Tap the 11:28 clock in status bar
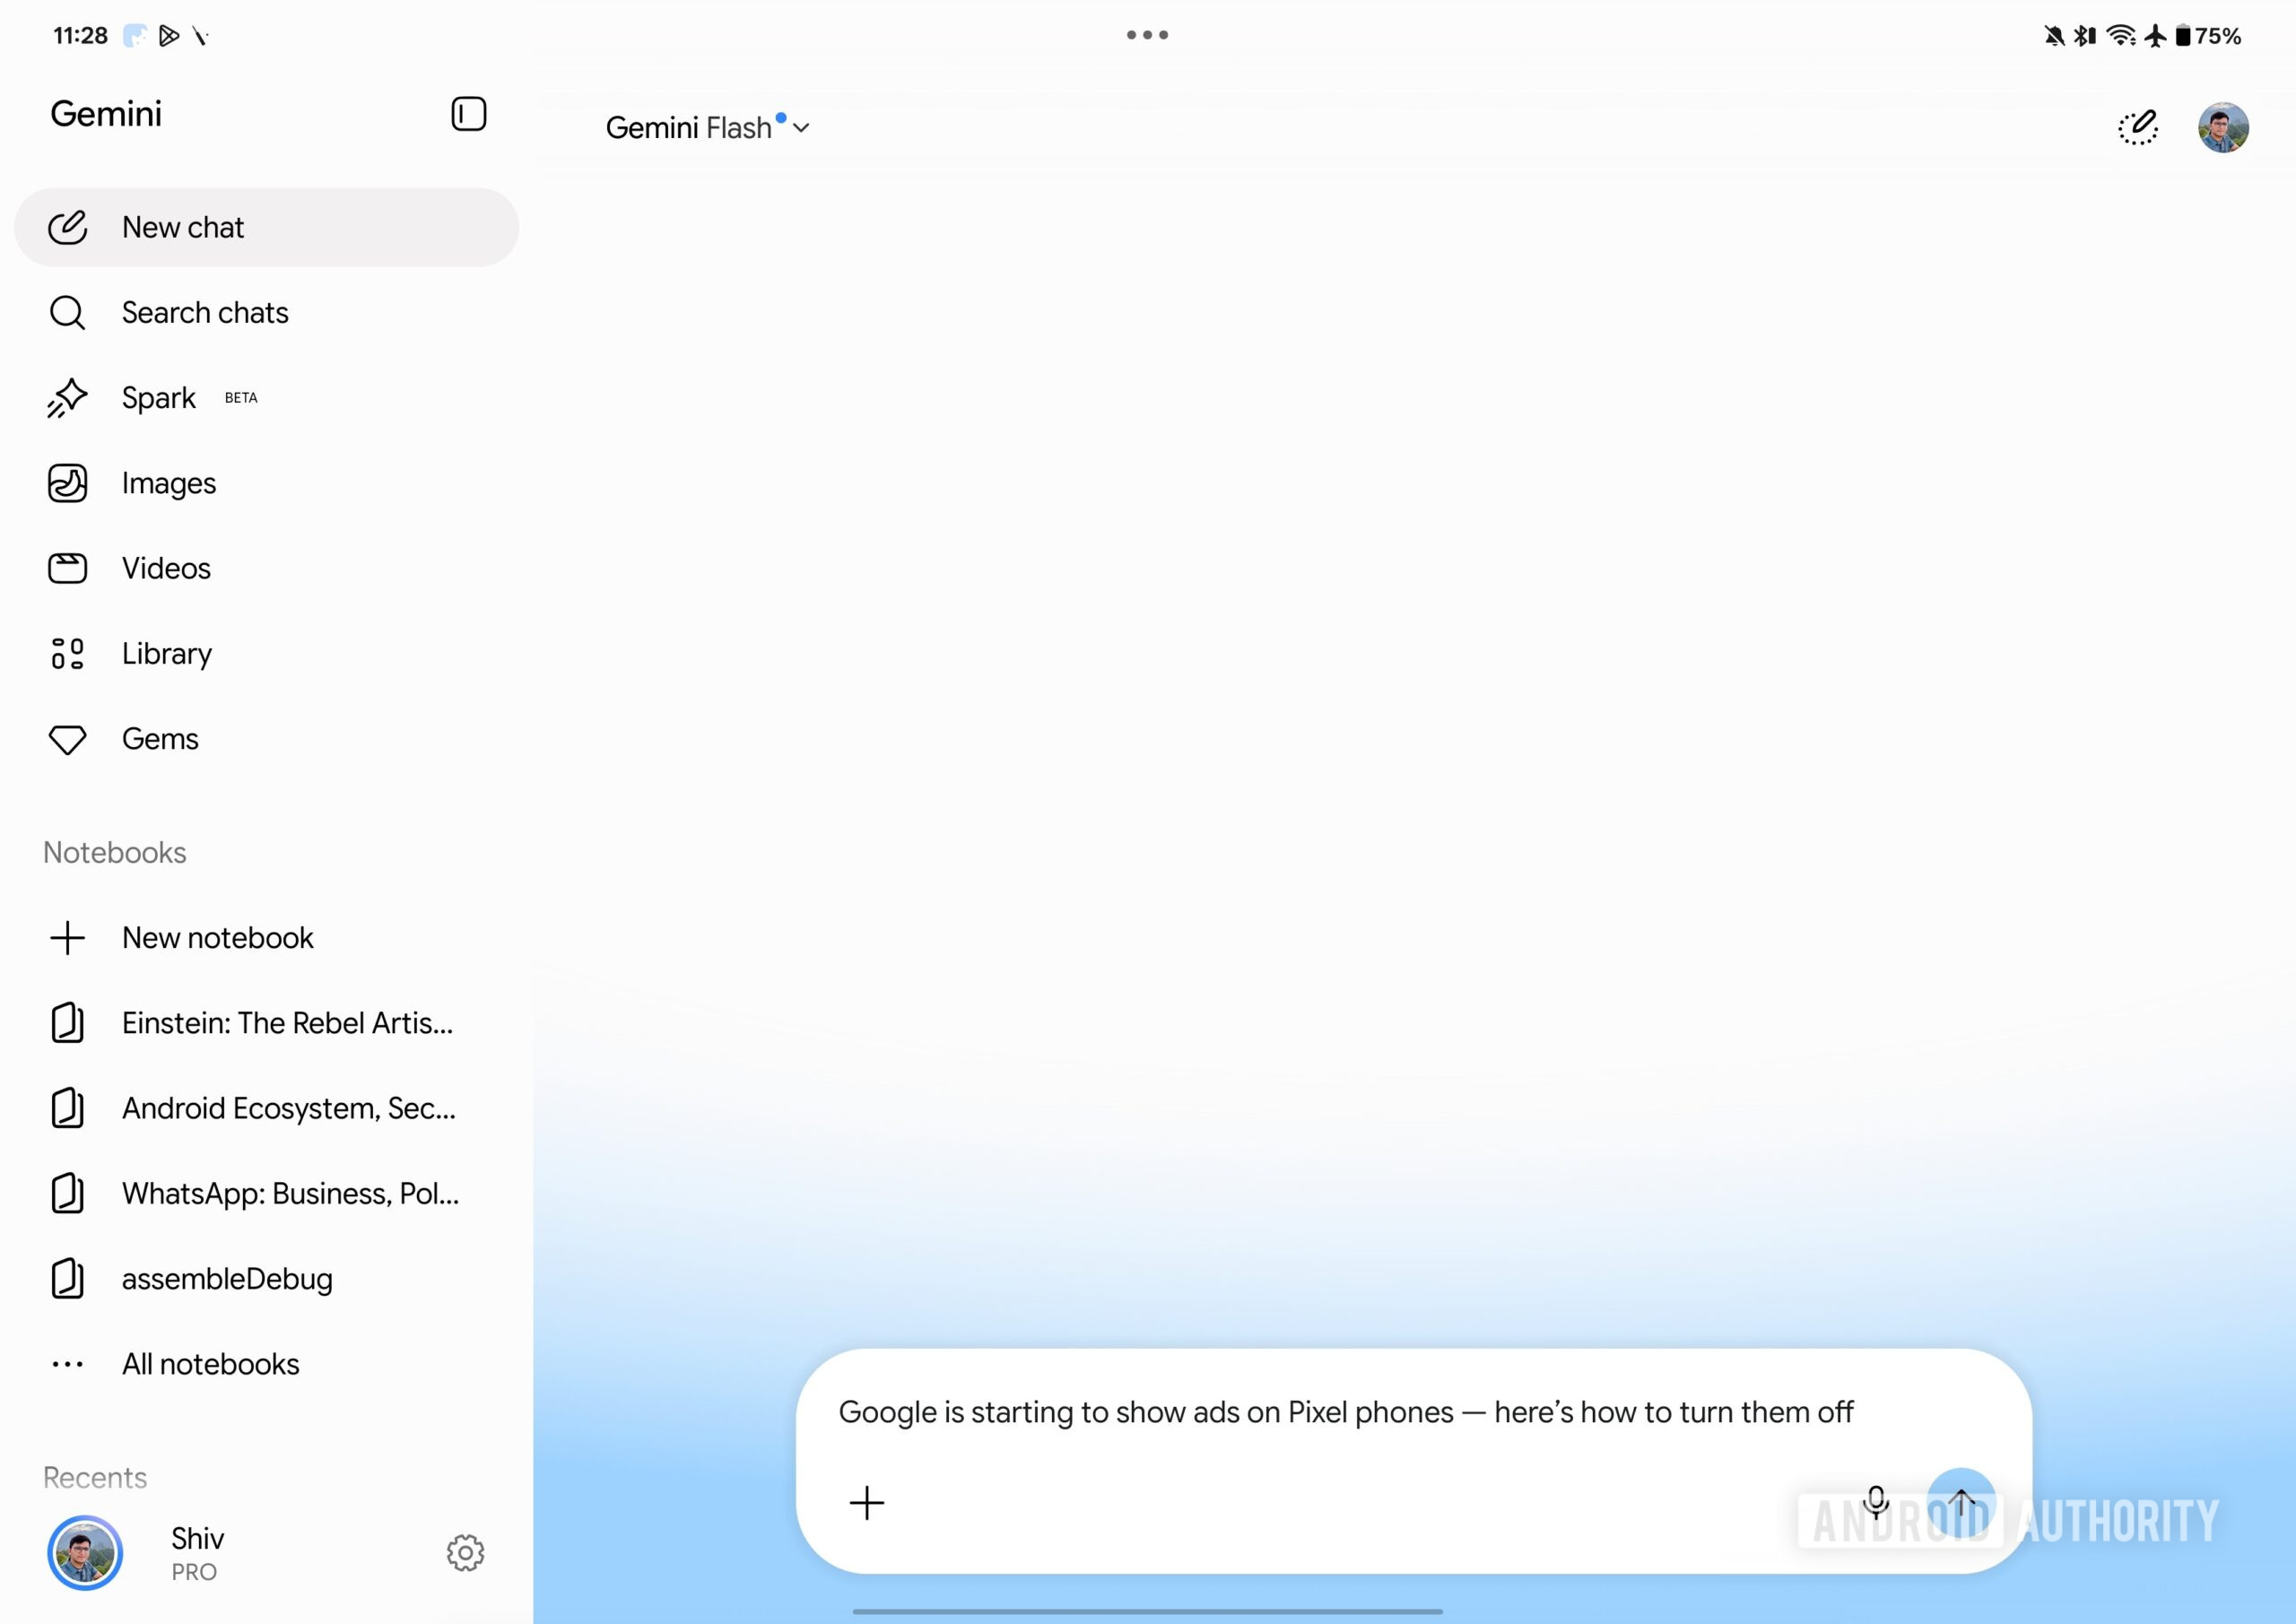This screenshot has height=1624, width=2296. pyautogui.click(x=80, y=36)
